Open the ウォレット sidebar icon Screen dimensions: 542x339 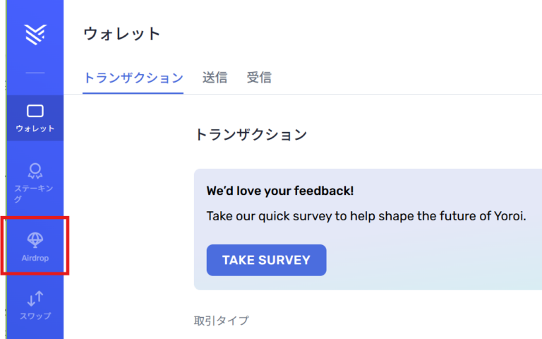pos(35,111)
